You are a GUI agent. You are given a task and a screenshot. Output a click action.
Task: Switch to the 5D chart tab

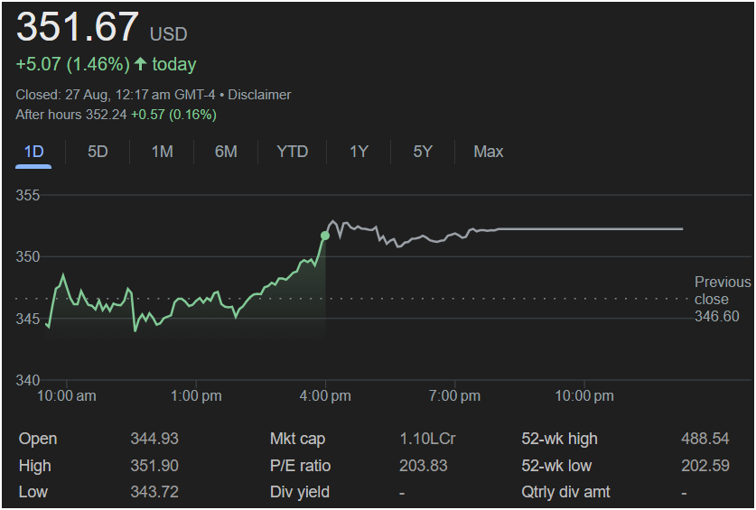point(98,152)
